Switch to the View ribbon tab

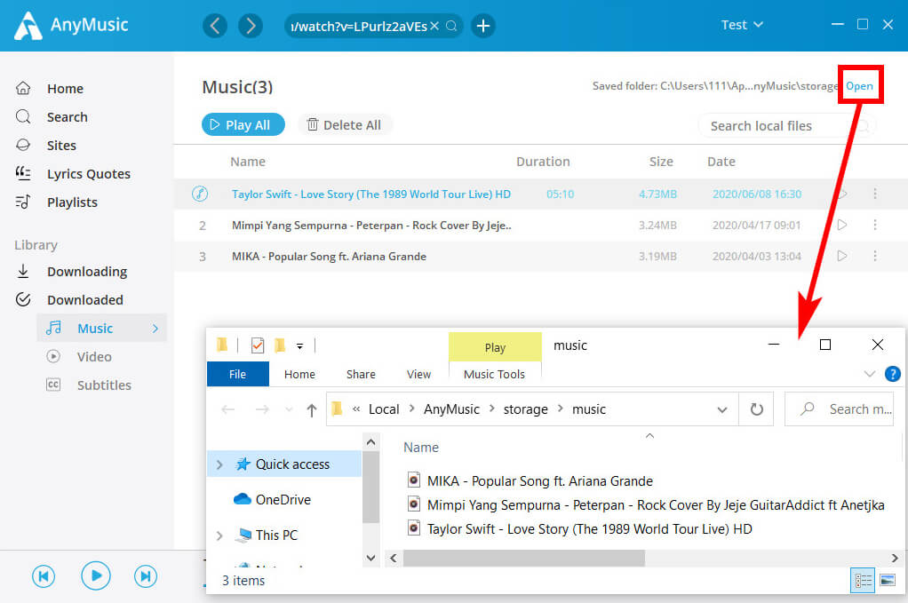click(x=418, y=375)
